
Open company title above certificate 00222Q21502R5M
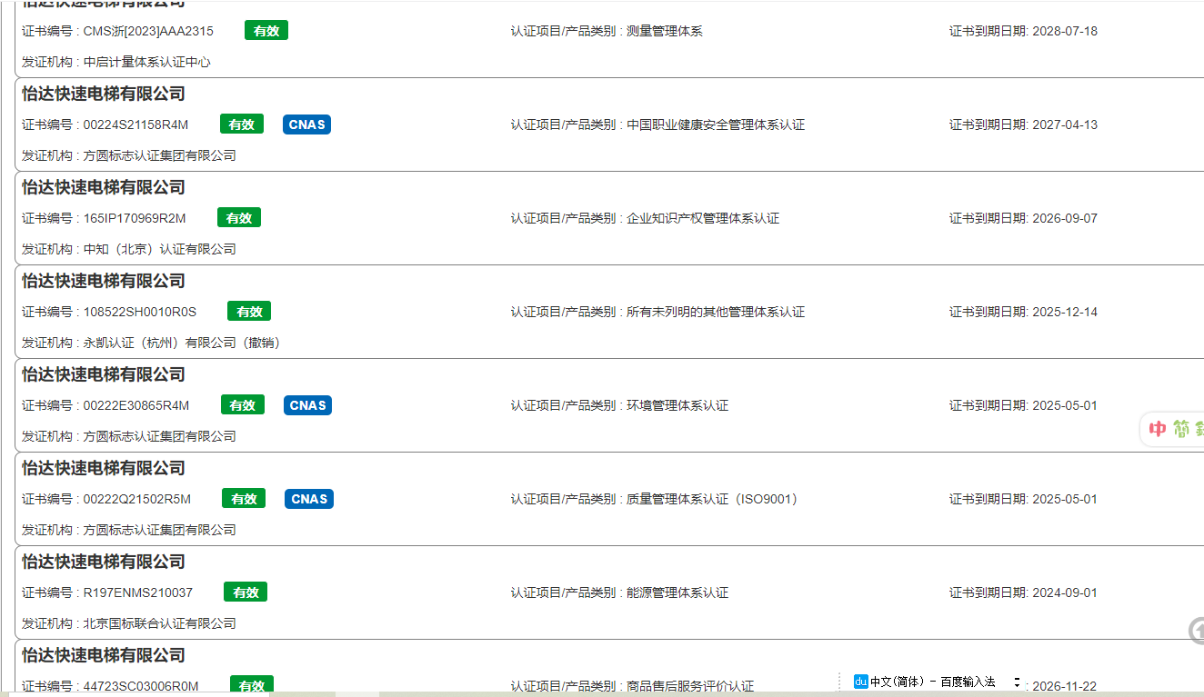click(x=104, y=468)
